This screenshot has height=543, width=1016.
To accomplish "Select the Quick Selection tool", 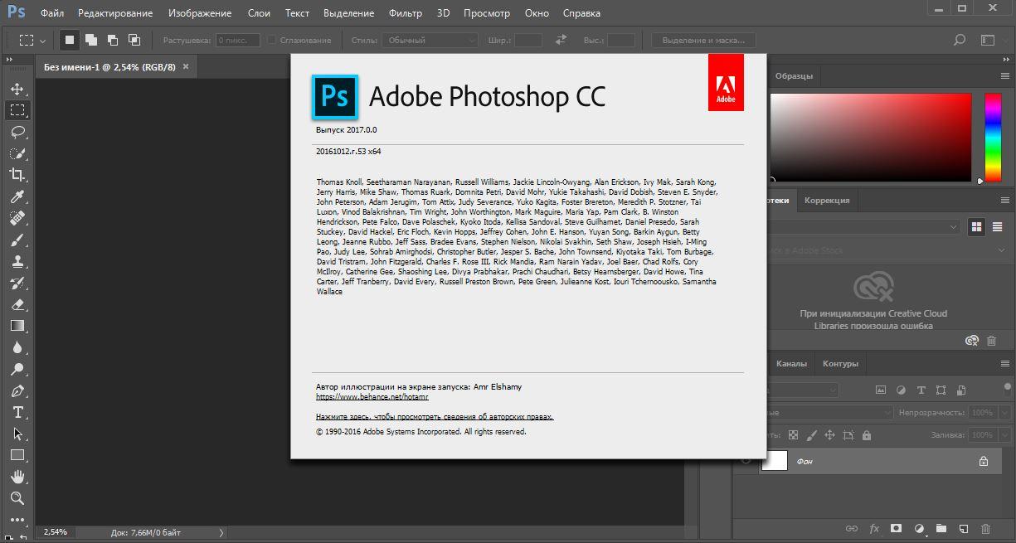I will 17,153.
